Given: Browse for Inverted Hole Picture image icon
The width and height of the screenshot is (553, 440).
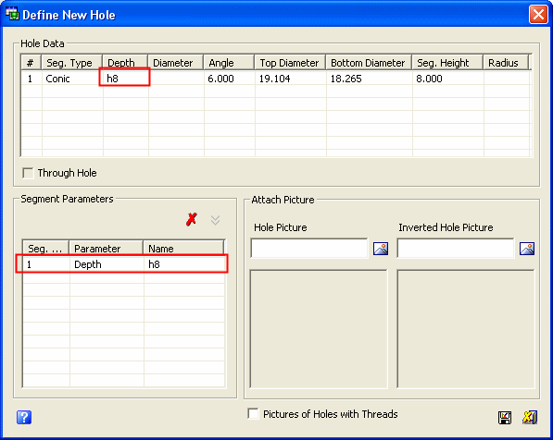Looking at the screenshot, I should [x=527, y=249].
